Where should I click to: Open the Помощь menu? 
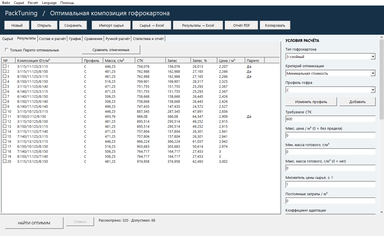[67, 3]
